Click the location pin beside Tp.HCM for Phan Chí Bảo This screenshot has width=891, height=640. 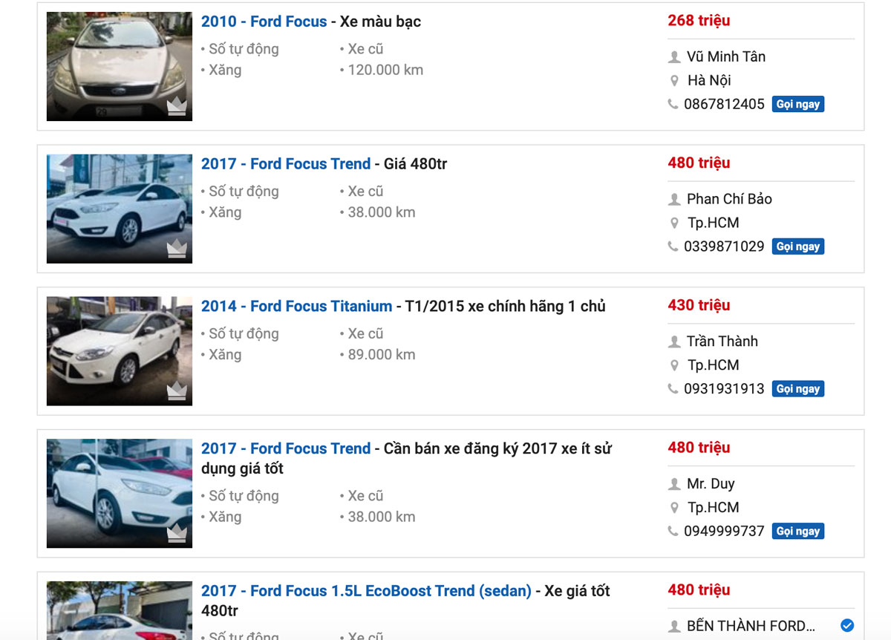pyautogui.click(x=674, y=222)
